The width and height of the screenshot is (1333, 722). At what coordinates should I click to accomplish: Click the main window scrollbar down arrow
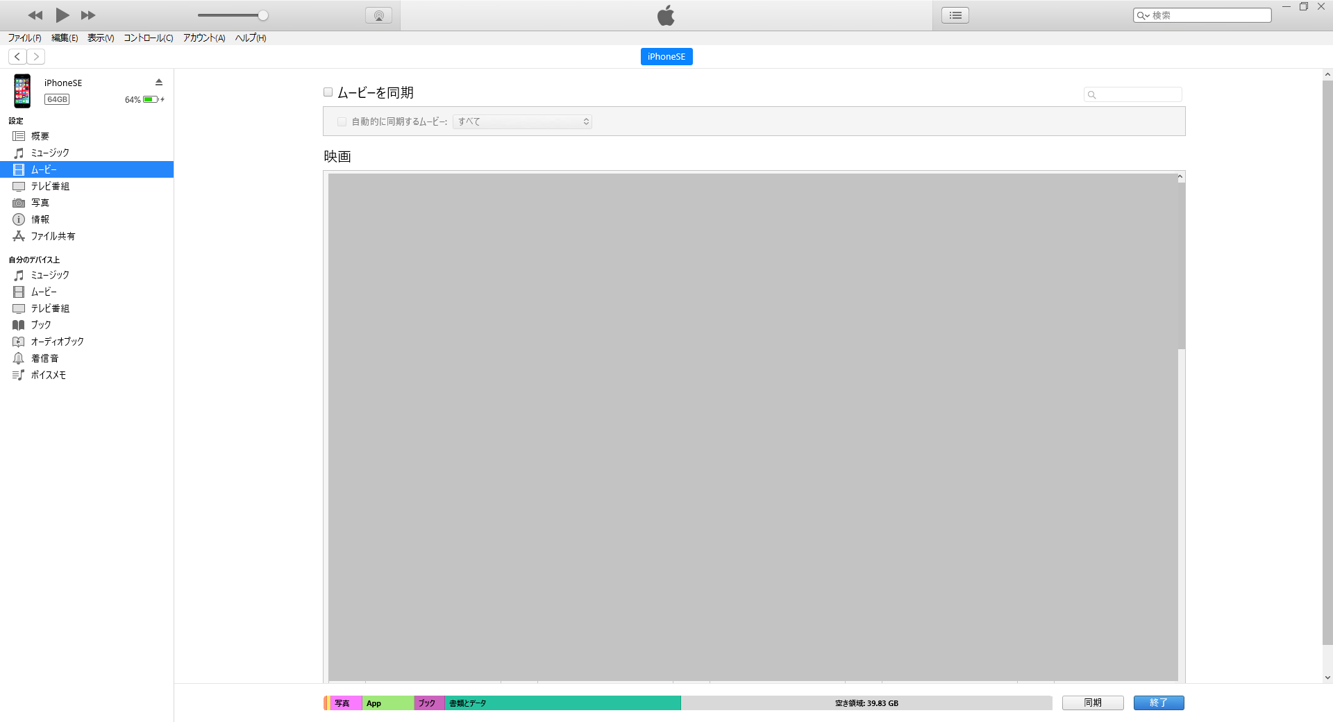tap(1327, 678)
